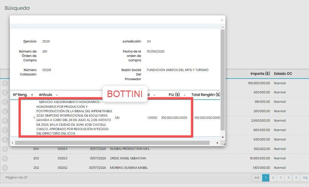Image resolution: width=309 pixels, height=187 pixels.
Task: Select GLOBAL PRODUCTION S.R.L. supplier cell
Action: 130,149
